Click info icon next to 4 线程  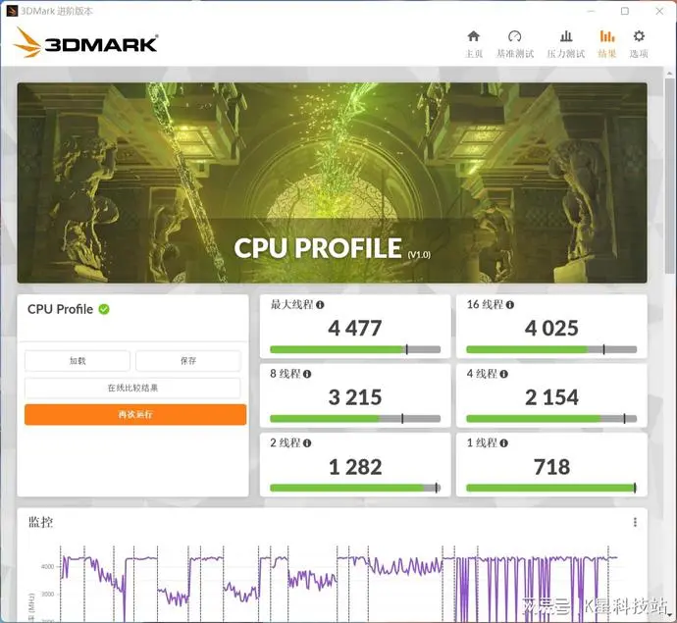click(504, 374)
